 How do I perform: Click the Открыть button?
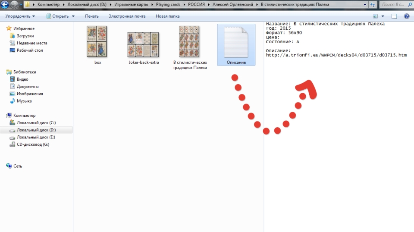pos(57,16)
